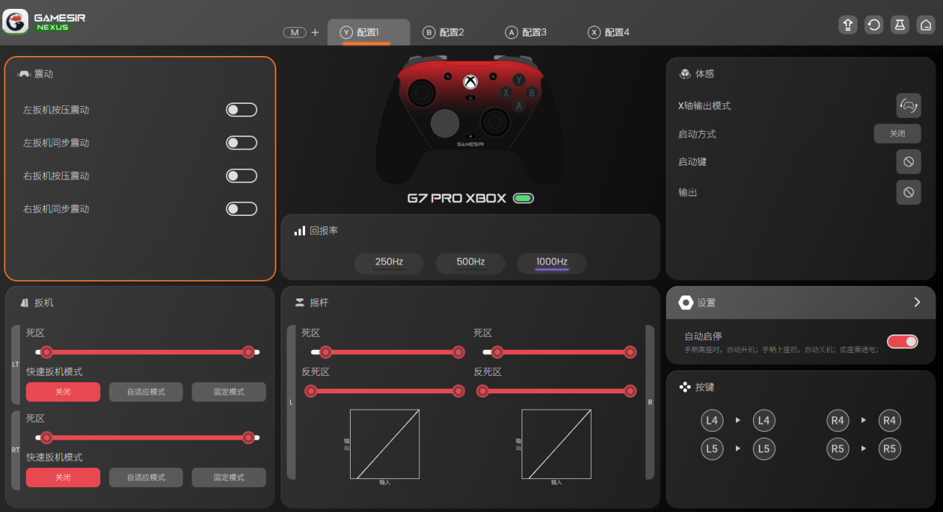Click the R5 source button icon

click(838, 449)
